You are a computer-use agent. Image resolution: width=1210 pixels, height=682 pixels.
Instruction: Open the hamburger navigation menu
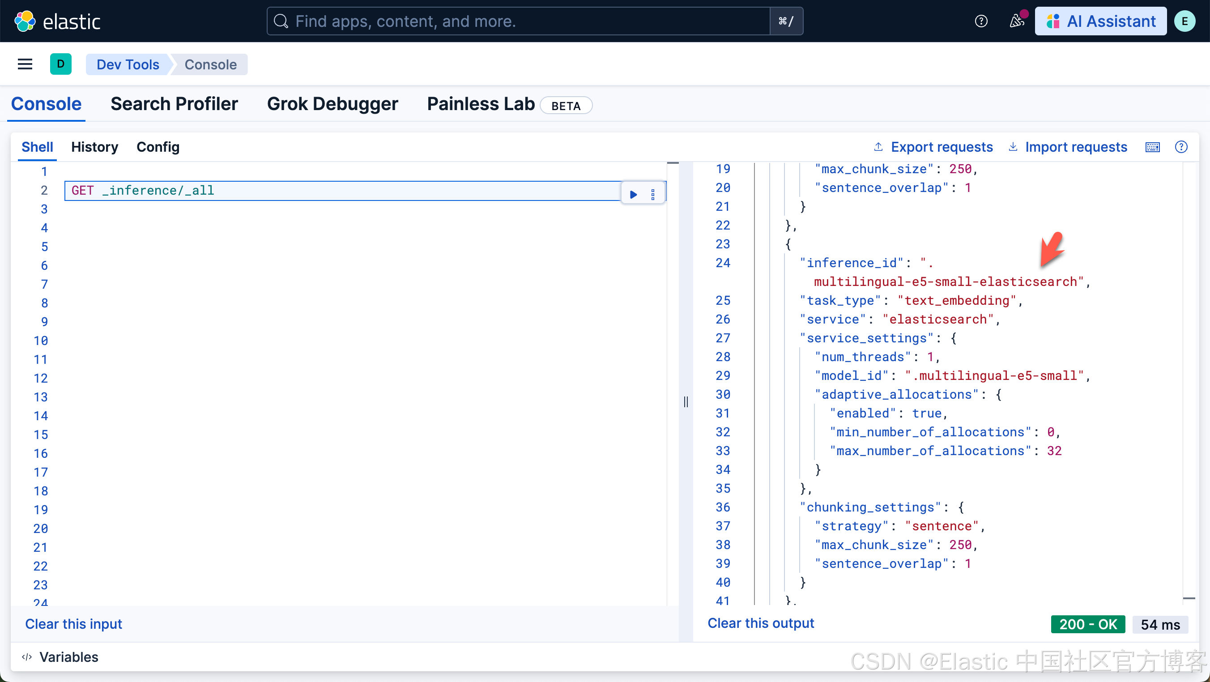pyautogui.click(x=25, y=64)
